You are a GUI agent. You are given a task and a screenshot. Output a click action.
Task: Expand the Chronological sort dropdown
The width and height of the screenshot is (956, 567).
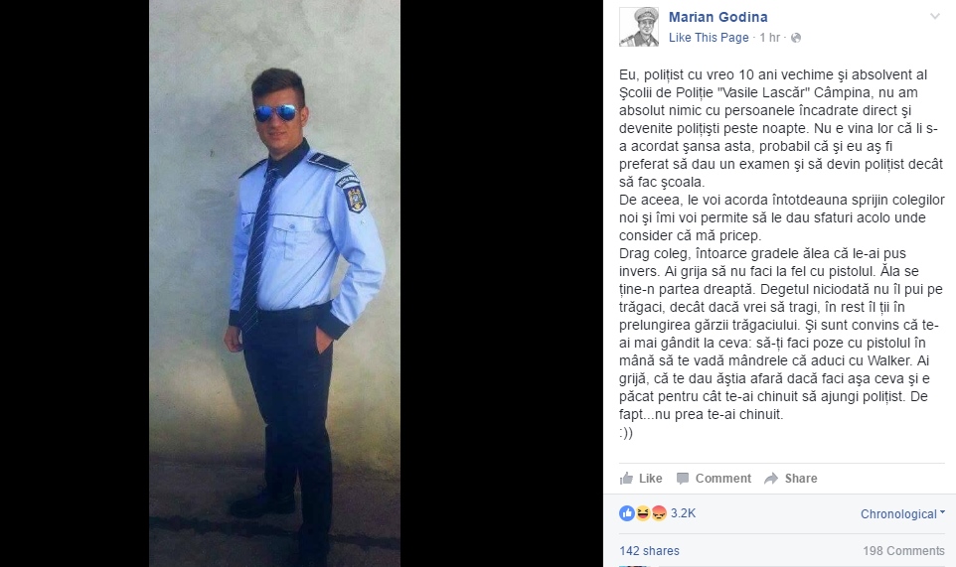tap(902, 514)
